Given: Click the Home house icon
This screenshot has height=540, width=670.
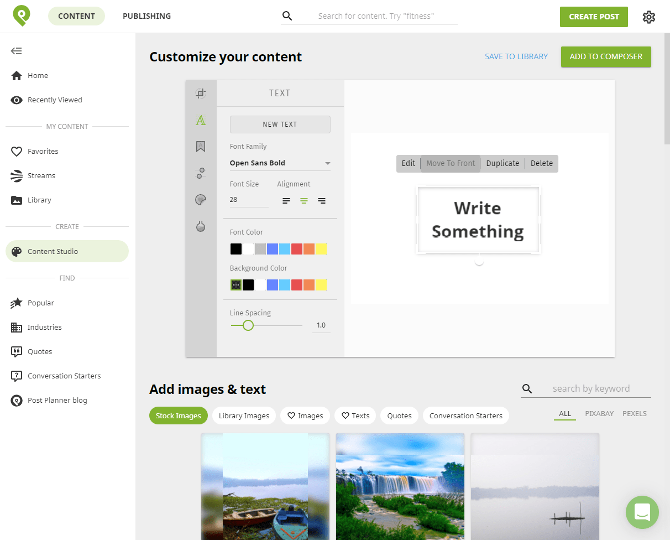Looking at the screenshot, I should (x=17, y=75).
